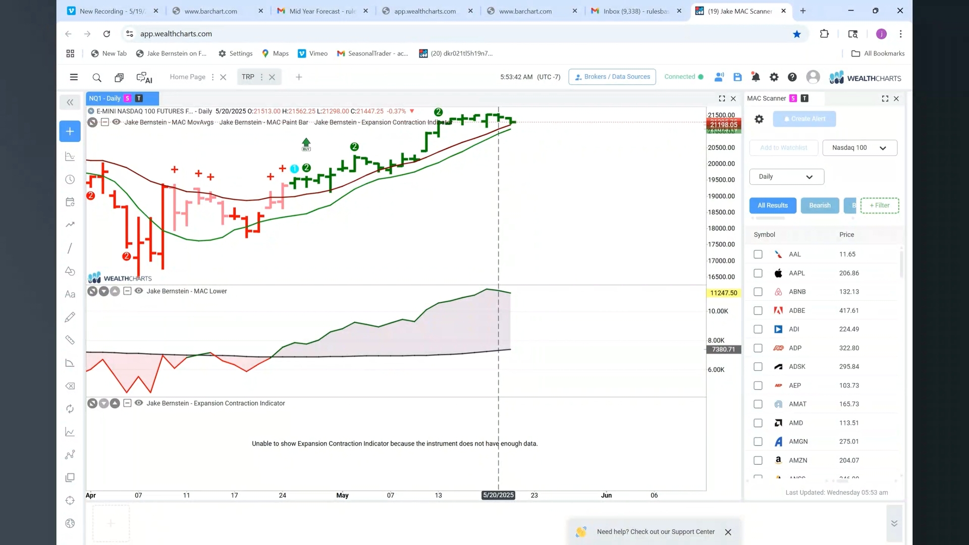The width and height of the screenshot is (969, 545).
Task: Tick the ABNB row checkbox
Action: click(x=758, y=292)
